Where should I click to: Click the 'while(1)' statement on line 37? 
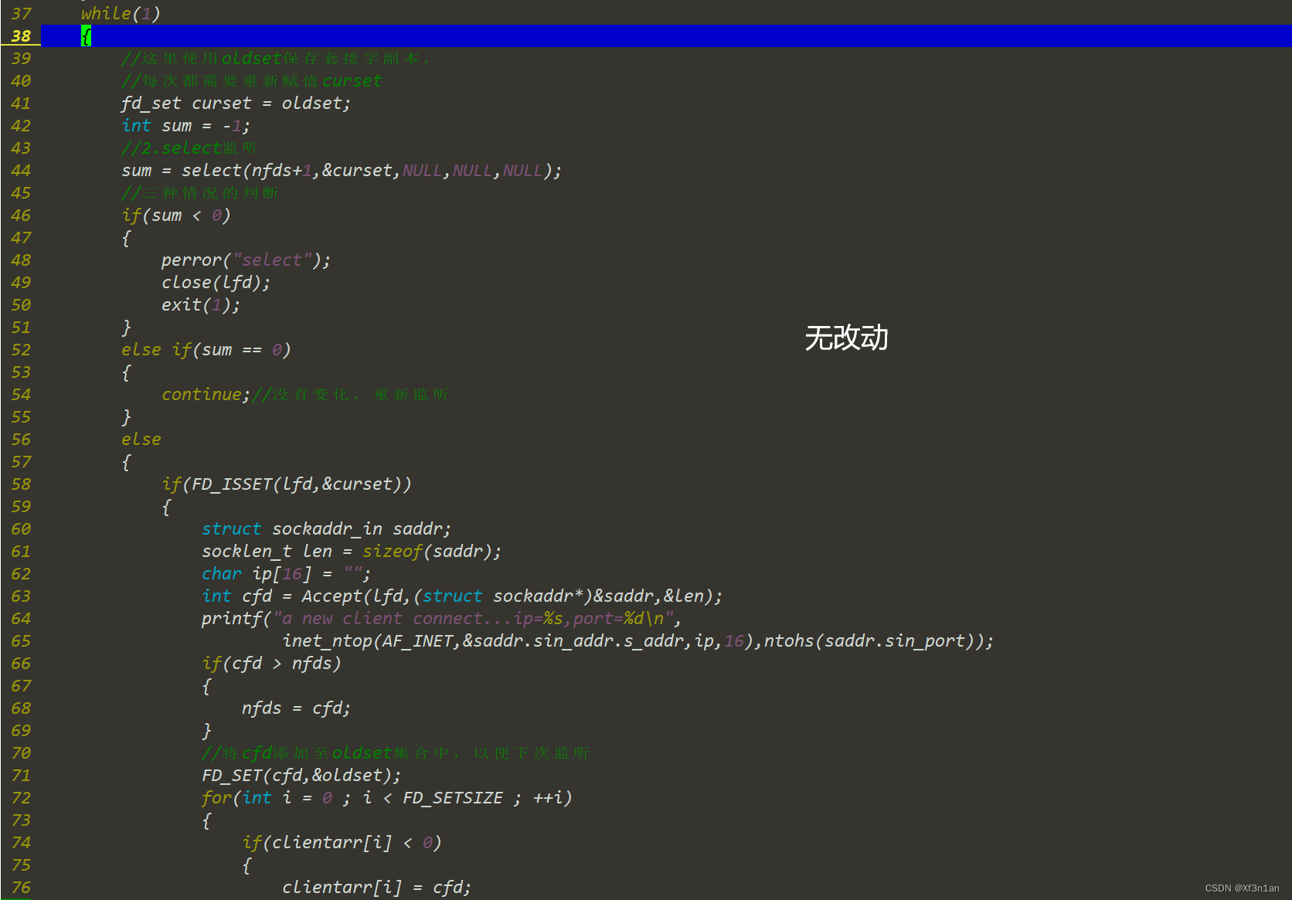[121, 14]
